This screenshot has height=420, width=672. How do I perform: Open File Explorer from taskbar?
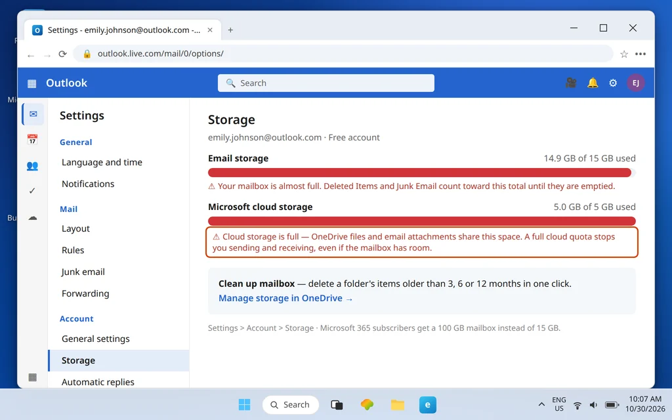[397, 404]
